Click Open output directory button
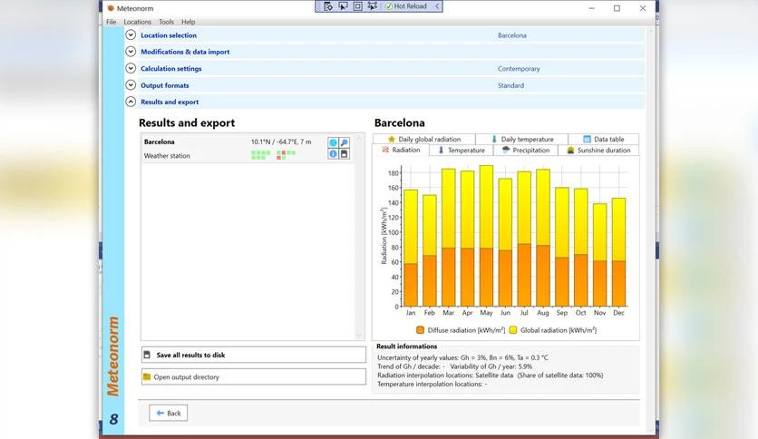758x439 pixels. tap(254, 377)
